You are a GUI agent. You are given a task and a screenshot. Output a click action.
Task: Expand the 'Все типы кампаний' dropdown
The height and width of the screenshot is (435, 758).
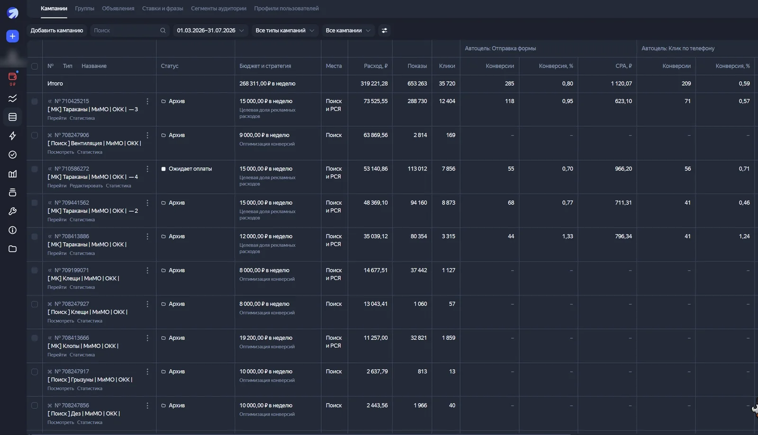tap(285, 30)
